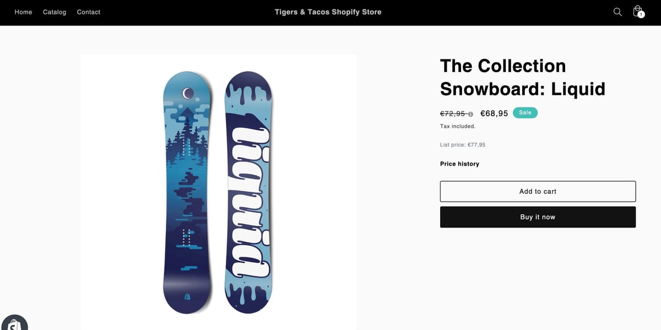The image size is (661, 330).
Task: Open the Catalog menu item
Action: click(55, 12)
